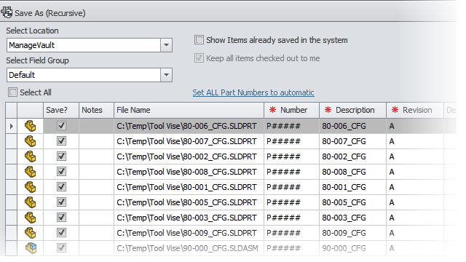Click Notes cell in 80-007_CFG row
The image size is (466, 262).
pyautogui.click(x=96, y=141)
